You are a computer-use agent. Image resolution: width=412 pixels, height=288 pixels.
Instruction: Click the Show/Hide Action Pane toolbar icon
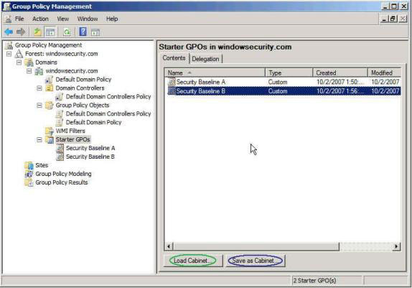pos(95,32)
